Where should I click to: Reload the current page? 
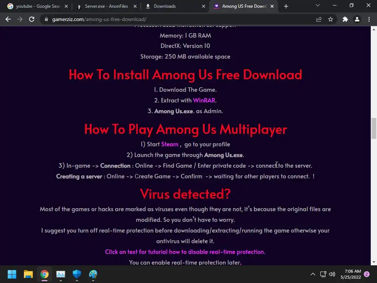coord(32,19)
